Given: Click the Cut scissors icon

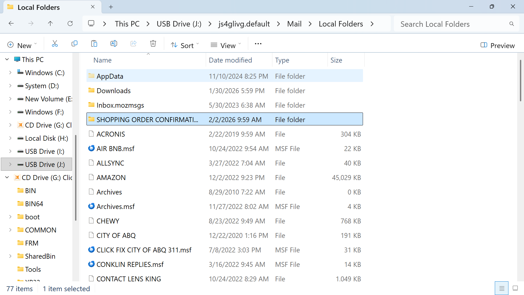Looking at the screenshot, I should pos(55,44).
